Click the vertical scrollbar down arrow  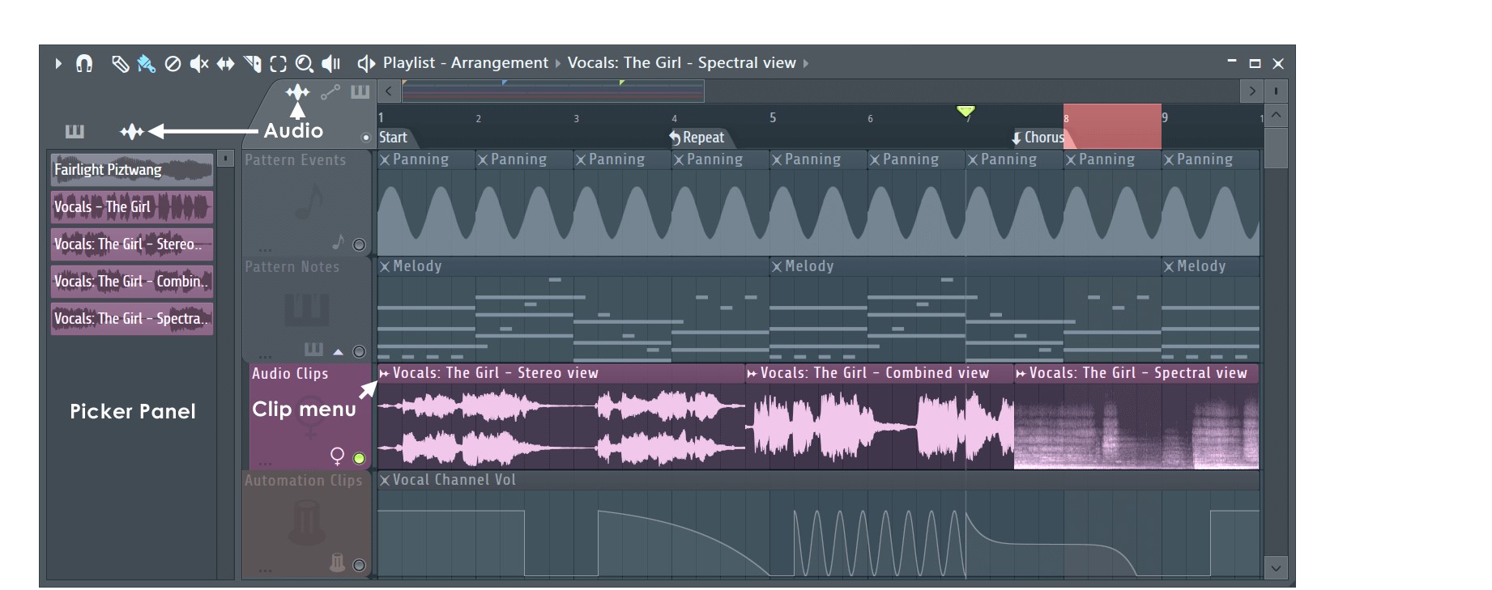click(x=1276, y=567)
